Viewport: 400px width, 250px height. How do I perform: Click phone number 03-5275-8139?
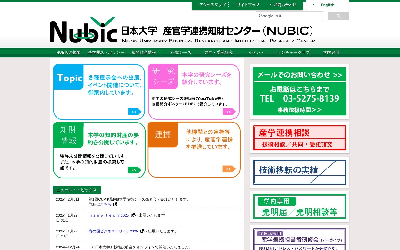coord(311,99)
